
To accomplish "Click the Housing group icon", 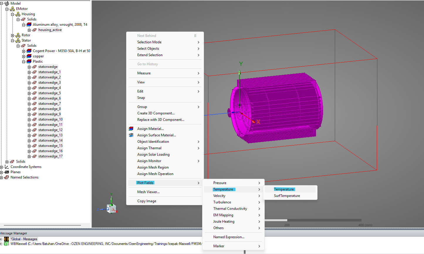I will pos(18,14).
